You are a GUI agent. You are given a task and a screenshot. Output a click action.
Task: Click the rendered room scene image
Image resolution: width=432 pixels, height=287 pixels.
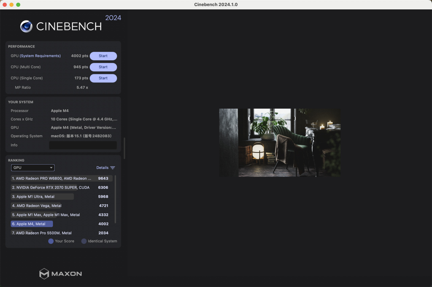[x=280, y=143]
